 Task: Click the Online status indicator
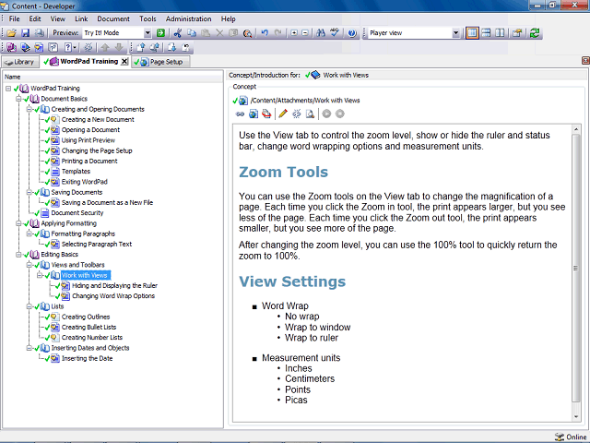(x=571, y=437)
